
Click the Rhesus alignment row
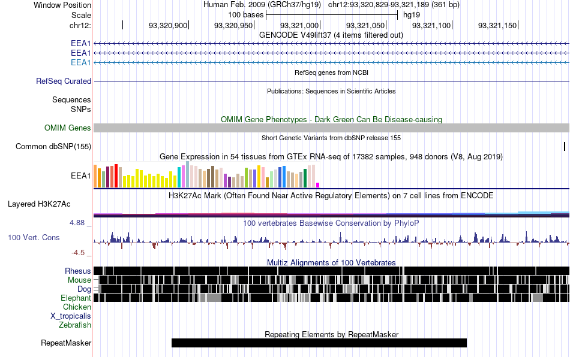(x=331, y=271)
